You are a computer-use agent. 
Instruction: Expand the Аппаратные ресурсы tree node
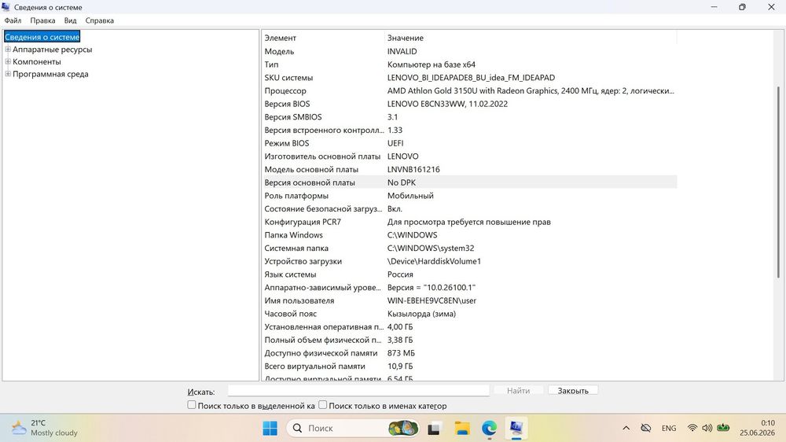tap(8, 50)
